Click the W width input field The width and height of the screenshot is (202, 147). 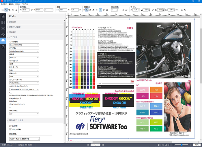point(25,10)
